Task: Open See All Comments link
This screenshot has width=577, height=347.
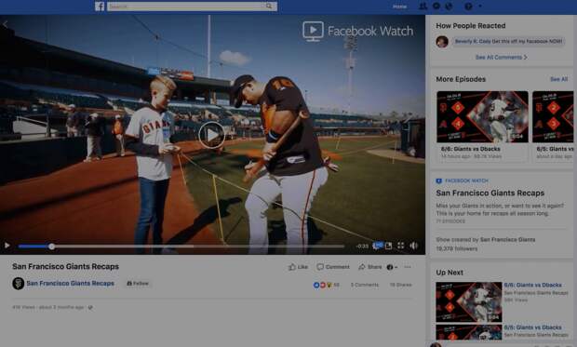Action: point(501,58)
